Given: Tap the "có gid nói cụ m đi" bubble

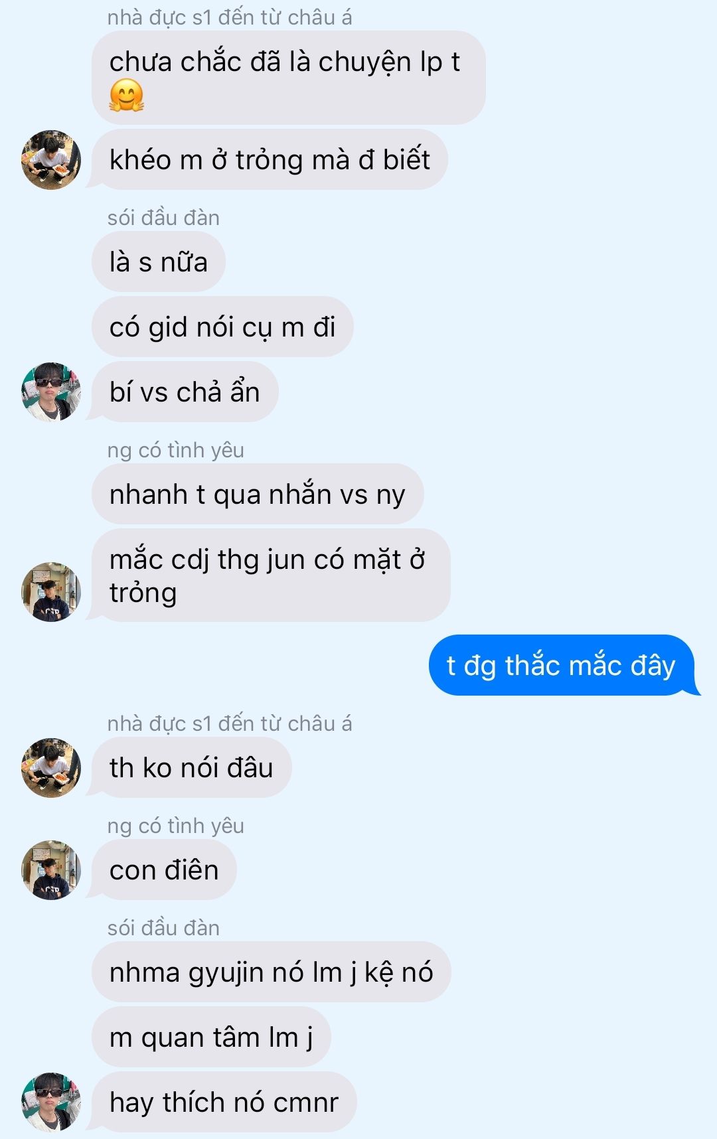Looking at the screenshot, I should [x=222, y=327].
